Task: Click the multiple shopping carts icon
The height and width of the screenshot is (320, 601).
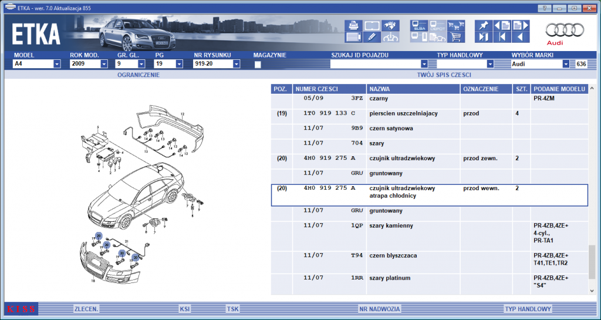Action: click(456, 26)
